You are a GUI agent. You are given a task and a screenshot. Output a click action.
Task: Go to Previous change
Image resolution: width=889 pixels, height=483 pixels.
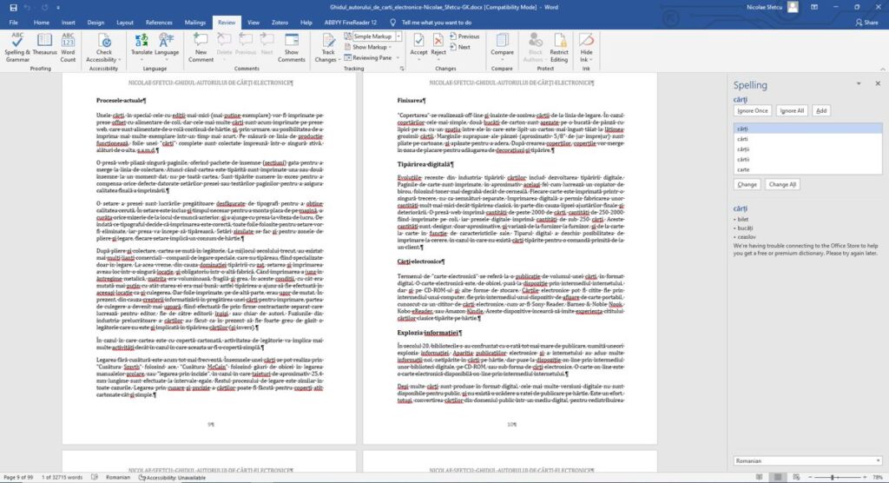pyautogui.click(x=464, y=36)
